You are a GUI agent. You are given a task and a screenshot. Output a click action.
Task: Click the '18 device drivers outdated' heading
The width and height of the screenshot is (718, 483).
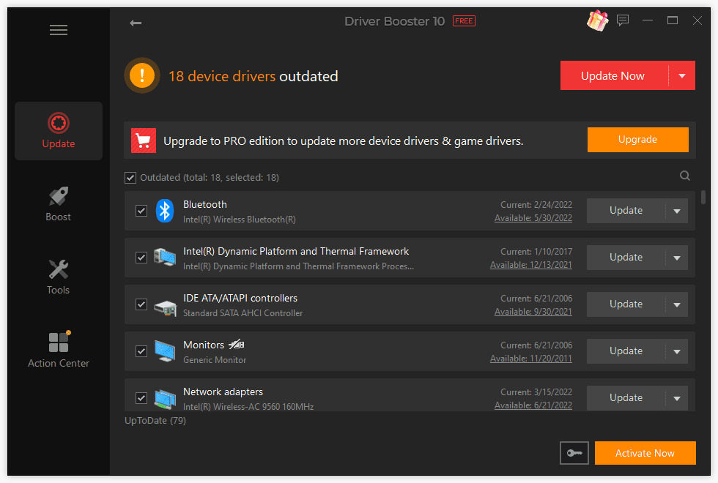[253, 76]
